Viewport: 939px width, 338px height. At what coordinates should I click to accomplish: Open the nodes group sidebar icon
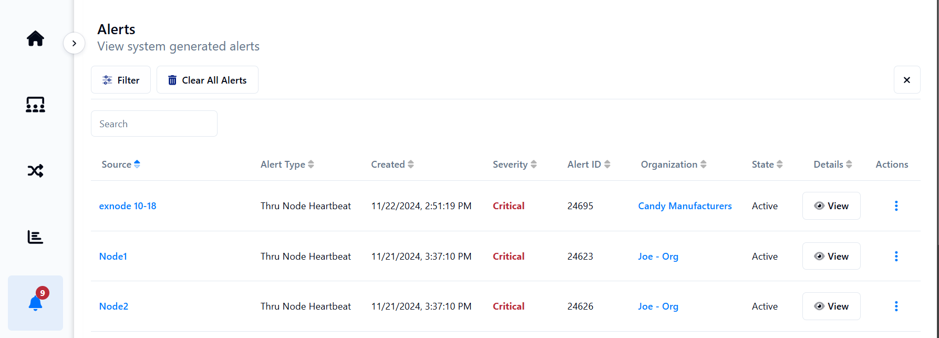tap(35, 105)
